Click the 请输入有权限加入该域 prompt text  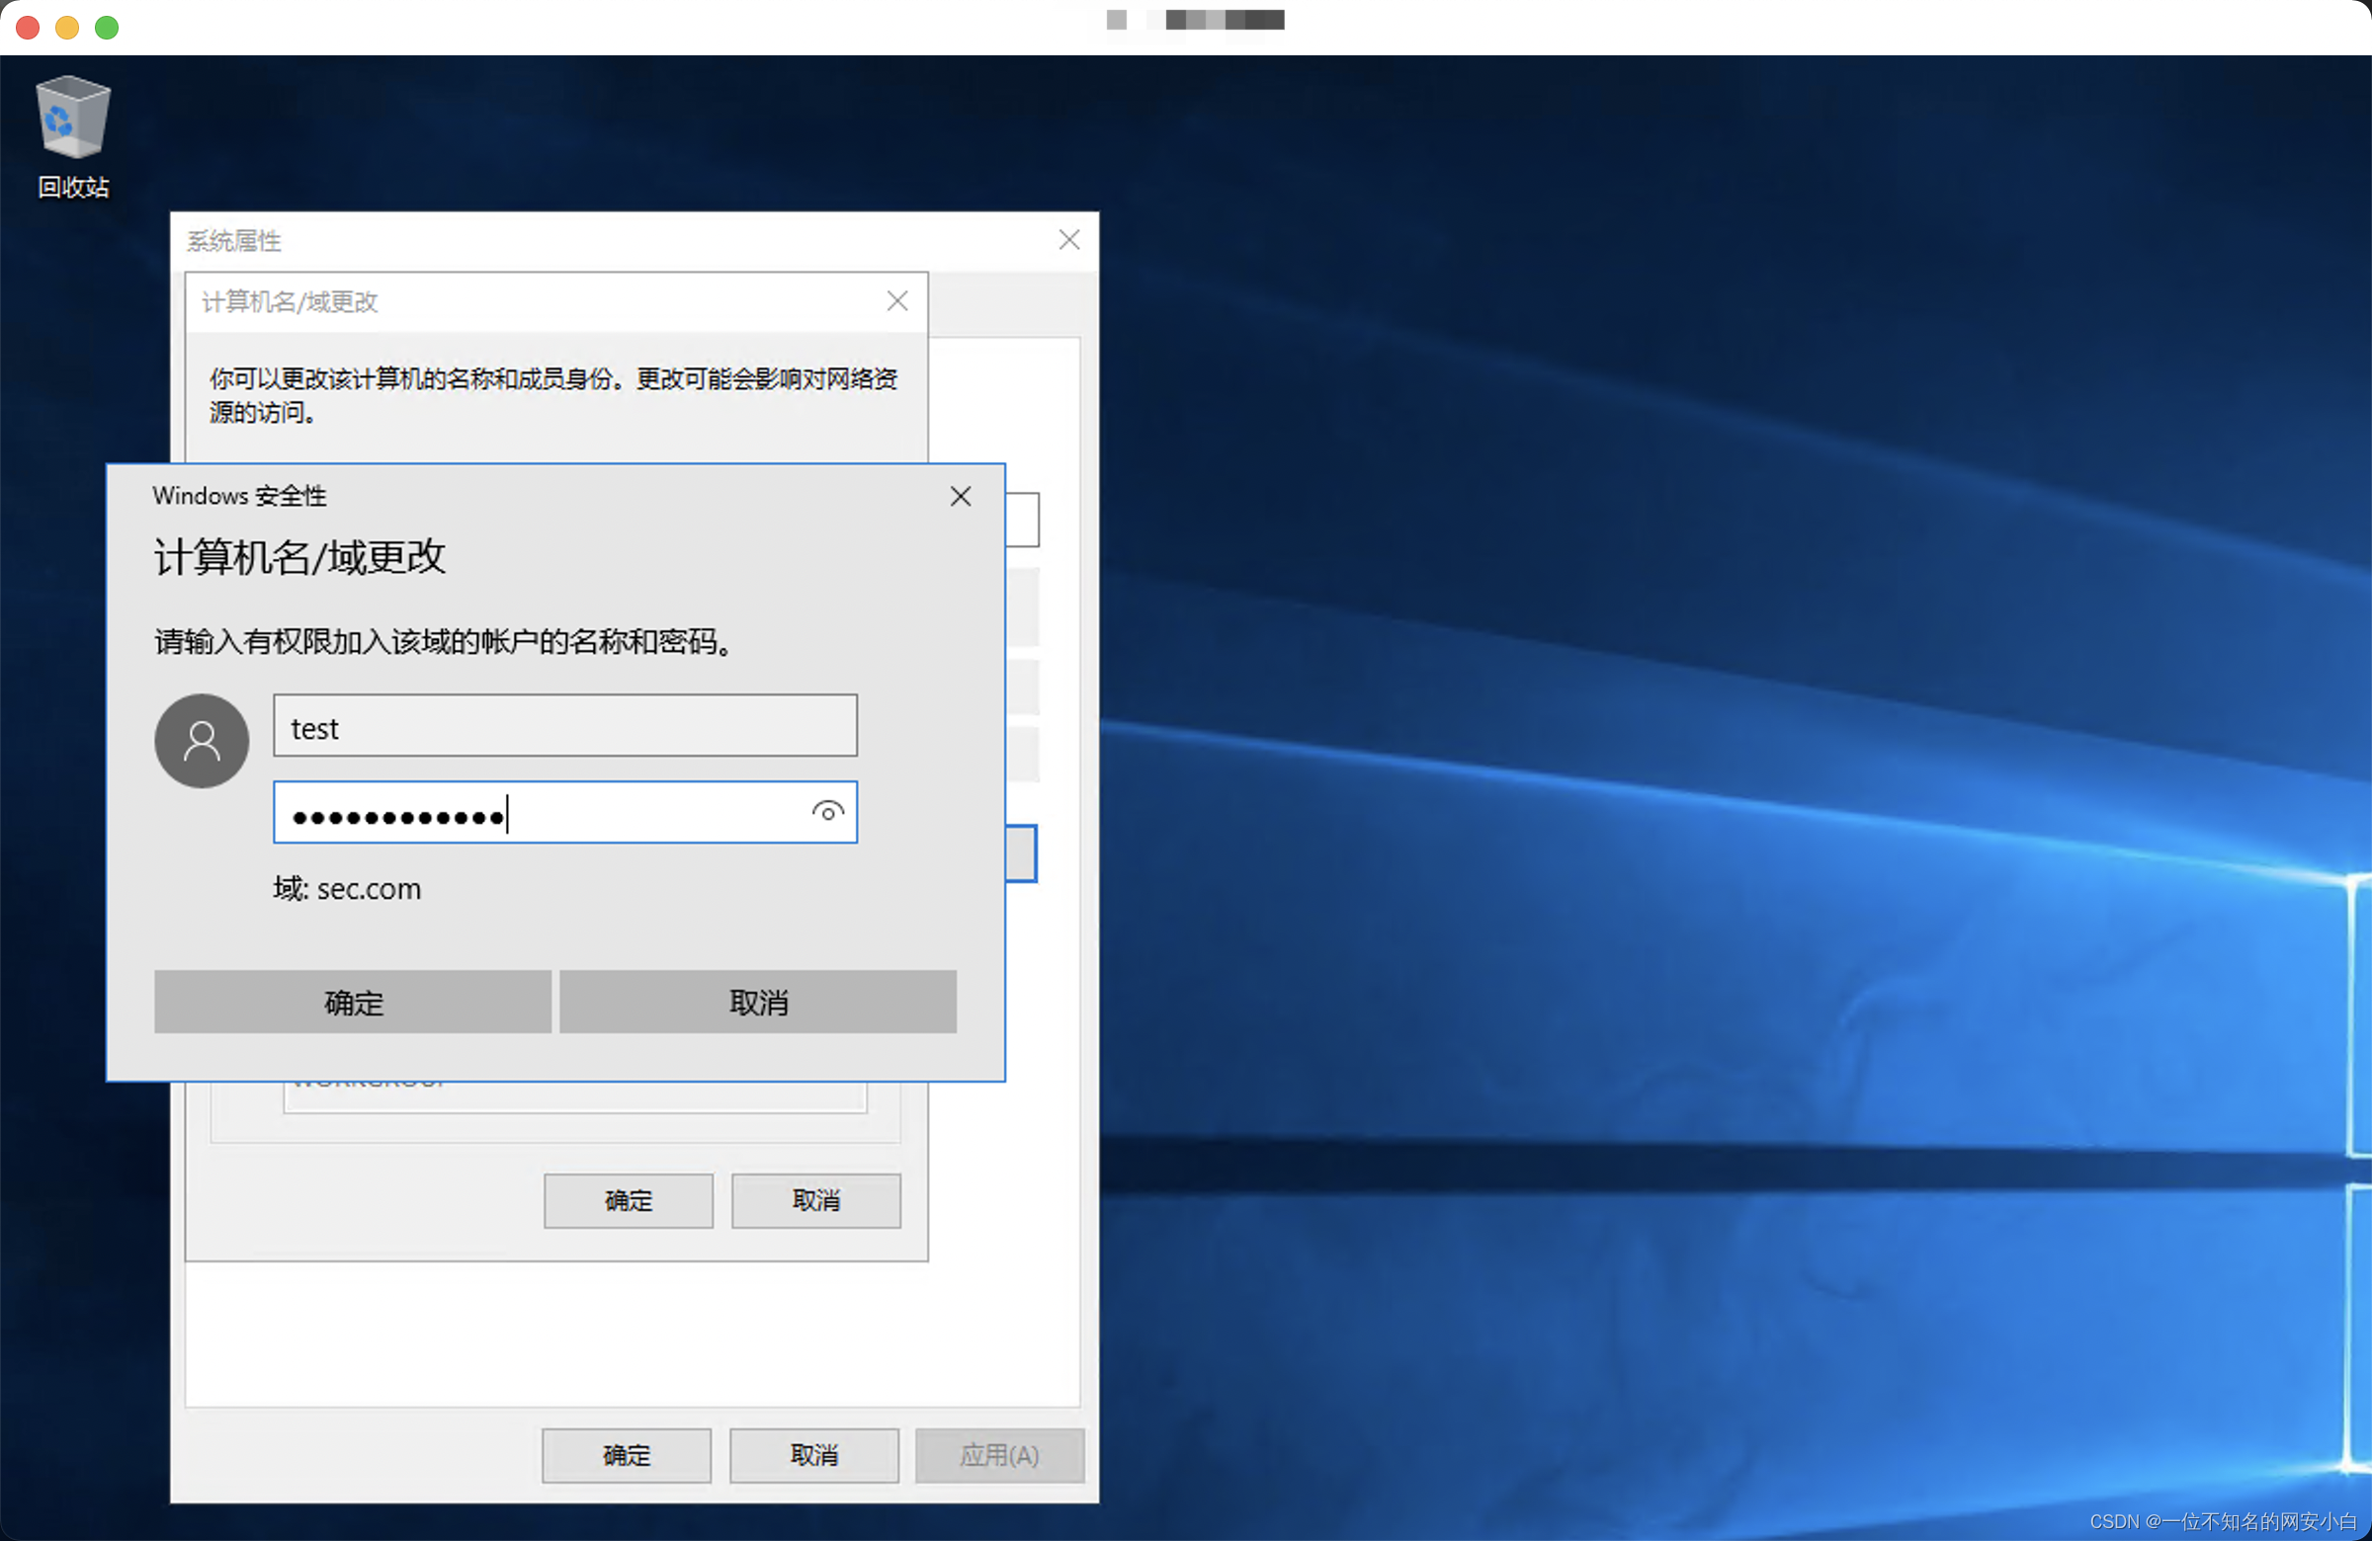coord(445,641)
